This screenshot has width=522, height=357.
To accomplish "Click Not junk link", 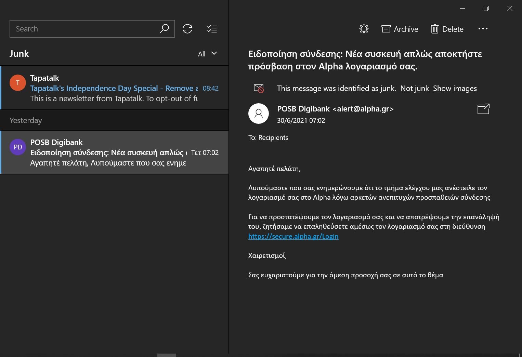I will pos(415,88).
